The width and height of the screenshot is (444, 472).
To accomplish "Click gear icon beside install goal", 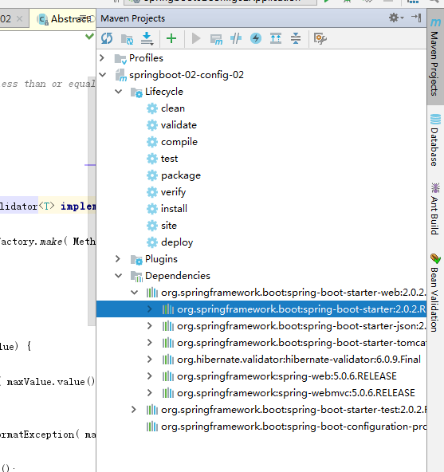I will [x=152, y=209].
